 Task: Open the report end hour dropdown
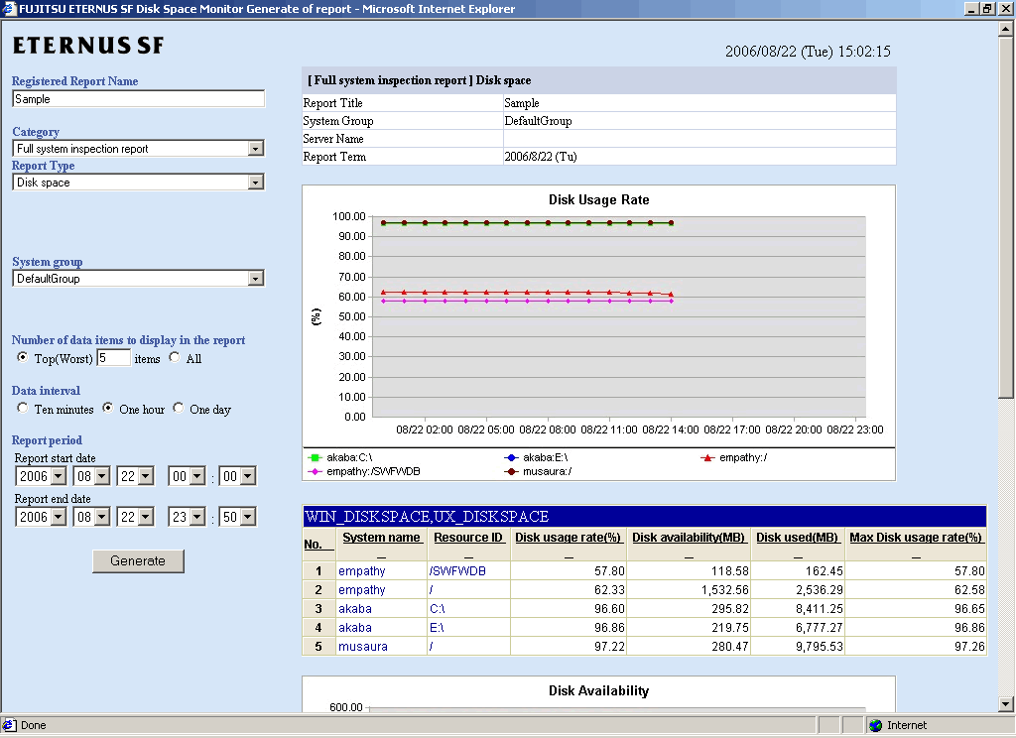click(197, 517)
